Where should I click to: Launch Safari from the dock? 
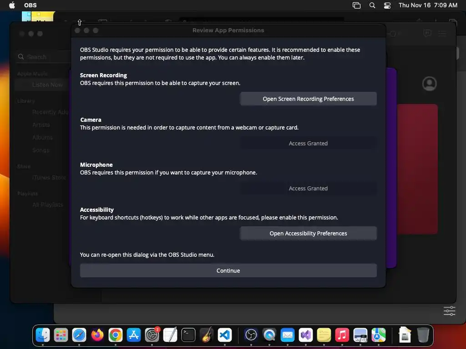[79, 335]
